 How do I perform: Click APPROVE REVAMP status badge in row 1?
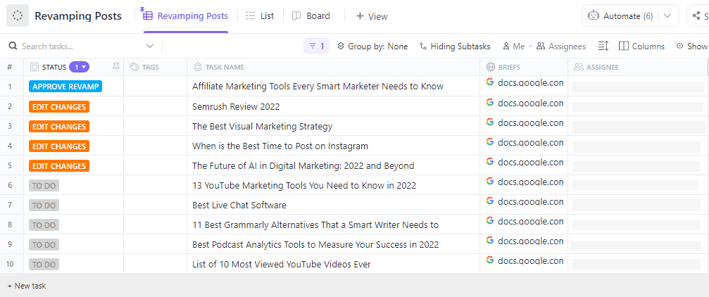[x=65, y=87]
